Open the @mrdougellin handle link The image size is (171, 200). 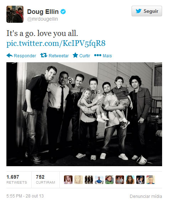(x=42, y=19)
